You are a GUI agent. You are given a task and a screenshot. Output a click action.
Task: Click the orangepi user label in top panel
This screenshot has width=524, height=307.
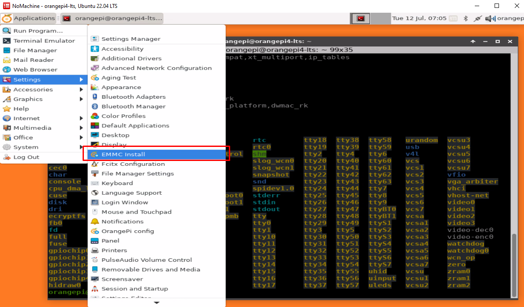pos(510,18)
